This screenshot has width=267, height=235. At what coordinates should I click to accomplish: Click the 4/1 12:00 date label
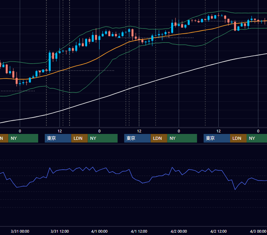[x=139, y=231]
